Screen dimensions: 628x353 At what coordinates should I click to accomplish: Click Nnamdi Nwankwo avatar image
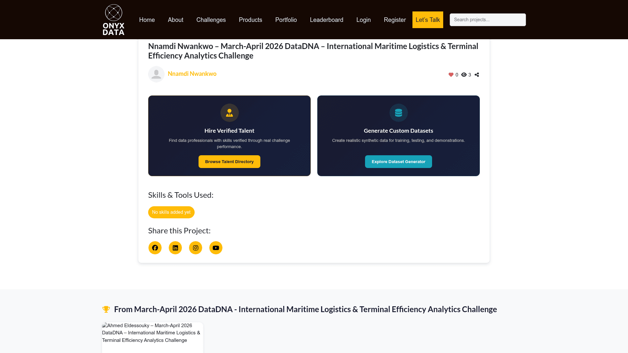click(x=156, y=74)
